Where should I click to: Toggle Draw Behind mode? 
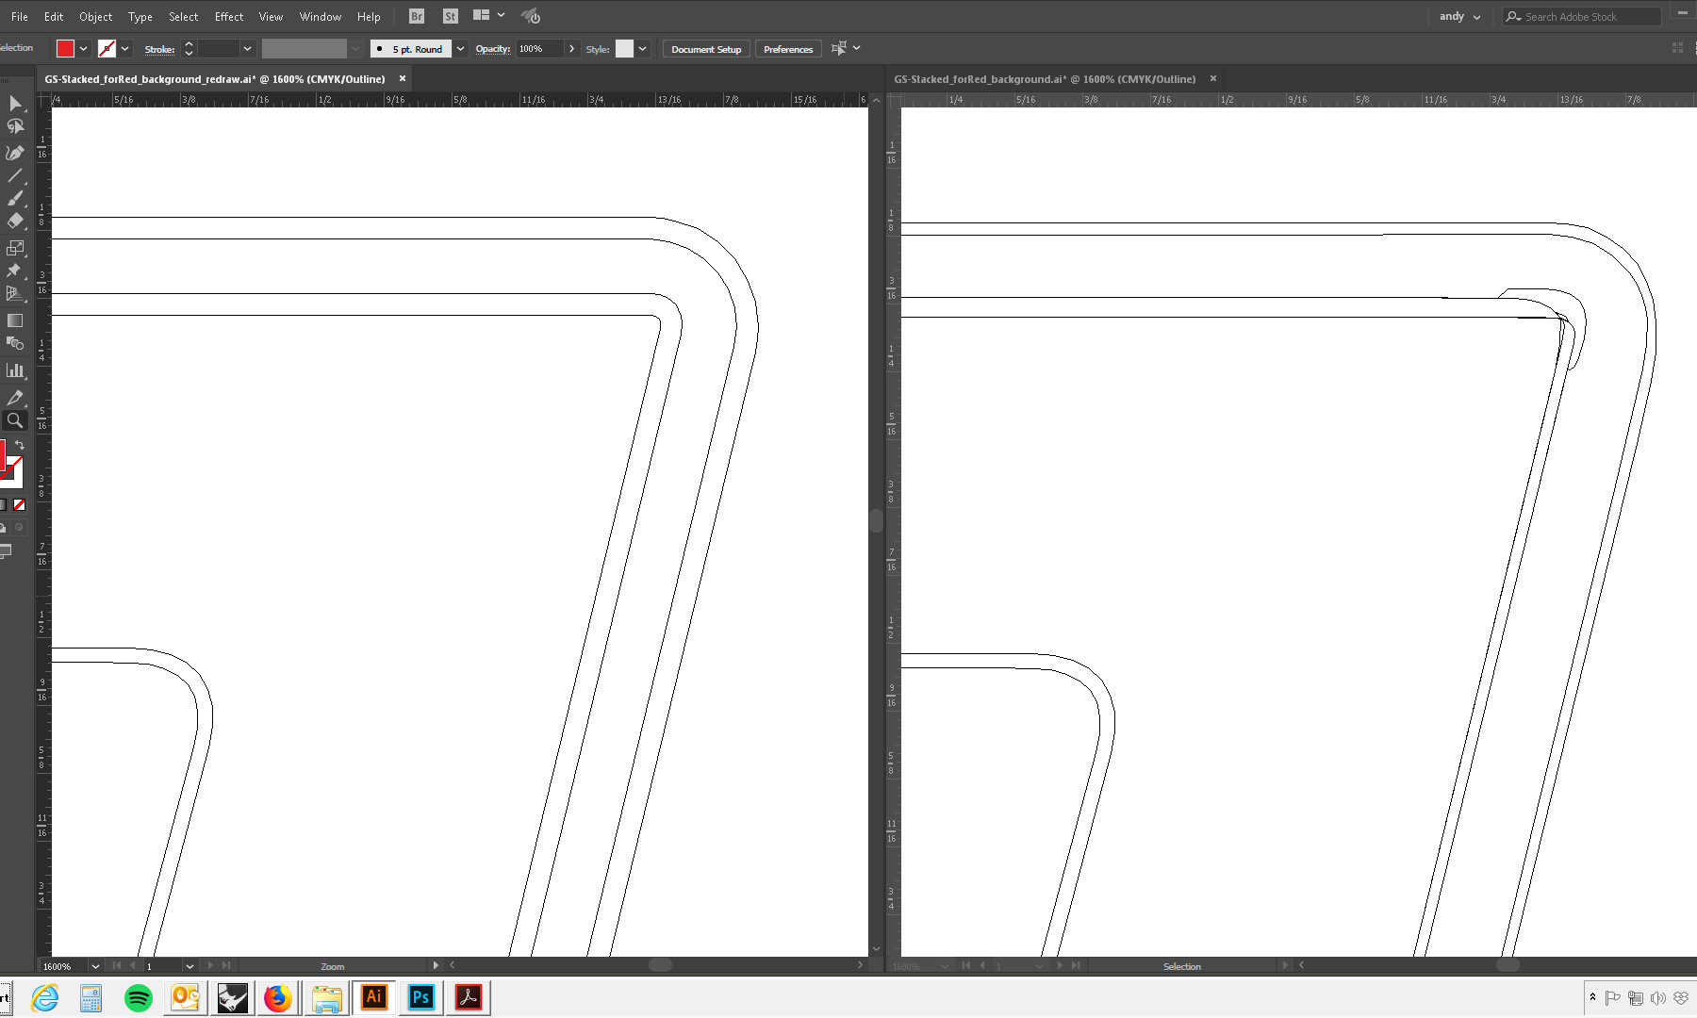tap(3, 528)
